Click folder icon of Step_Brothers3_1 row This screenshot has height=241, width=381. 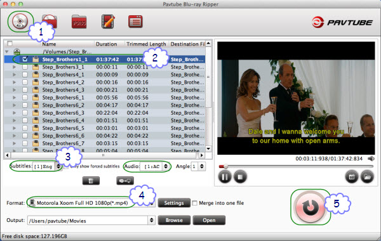click(36, 67)
